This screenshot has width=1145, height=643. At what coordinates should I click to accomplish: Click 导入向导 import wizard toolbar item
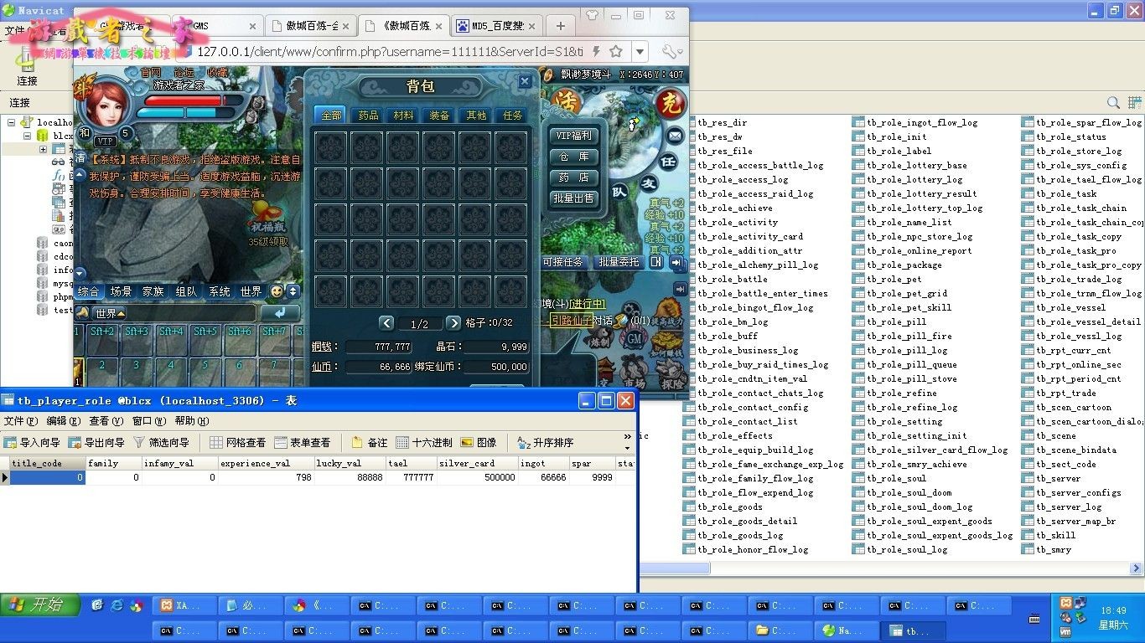pos(32,442)
